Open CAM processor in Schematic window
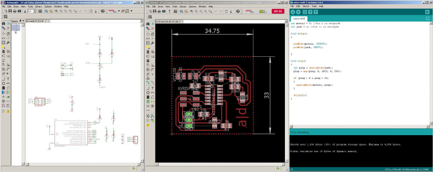The width and height of the screenshot is (433, 172). coord(19,11)
